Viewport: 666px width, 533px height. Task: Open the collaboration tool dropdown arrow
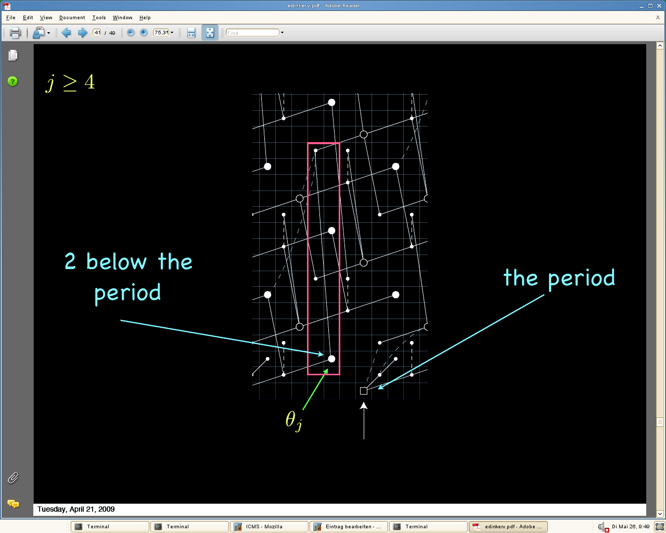[48, 33]
